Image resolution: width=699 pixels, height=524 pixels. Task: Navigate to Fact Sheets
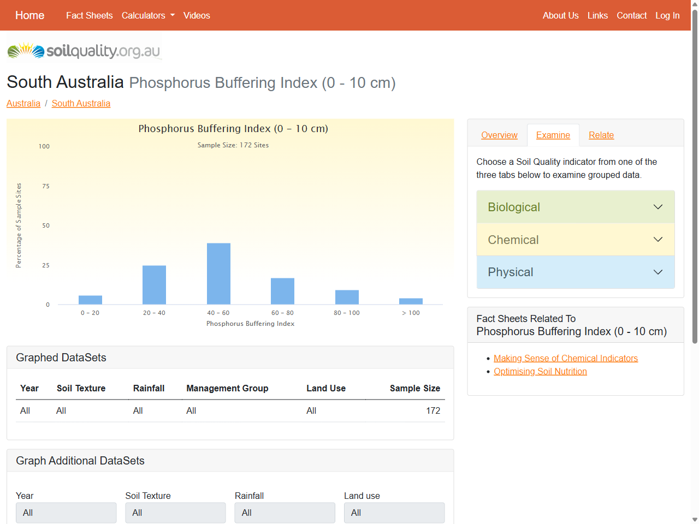tap(89, 15)
